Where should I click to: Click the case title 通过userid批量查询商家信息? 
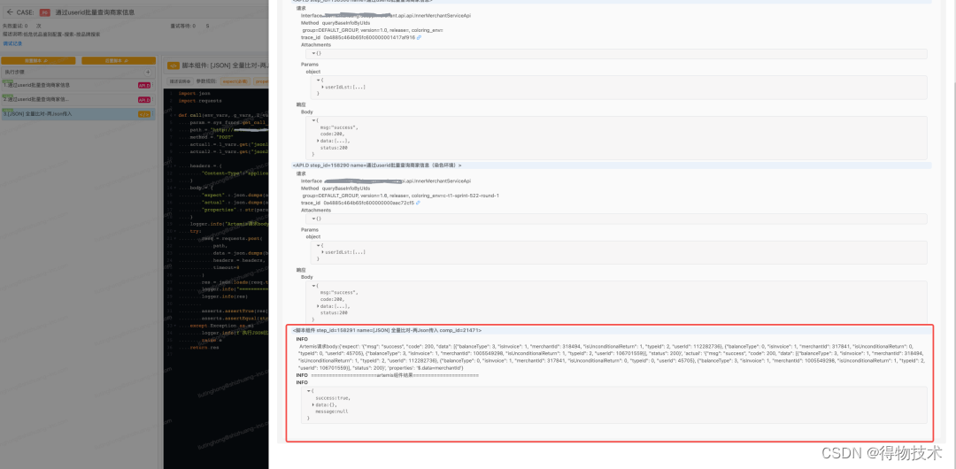(95, 12)
